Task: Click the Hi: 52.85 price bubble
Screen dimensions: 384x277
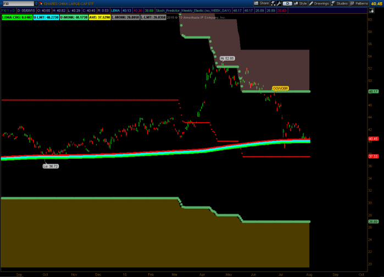Action: 227,58
